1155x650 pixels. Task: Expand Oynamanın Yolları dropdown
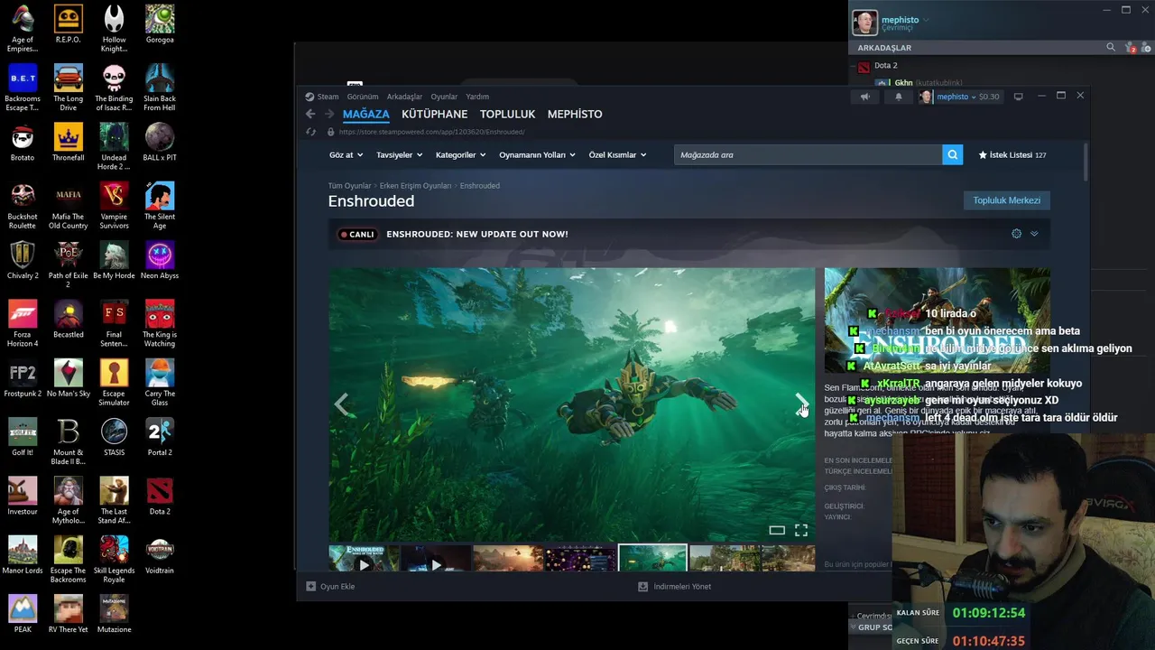pyautogui.click(x=538, y=154)
